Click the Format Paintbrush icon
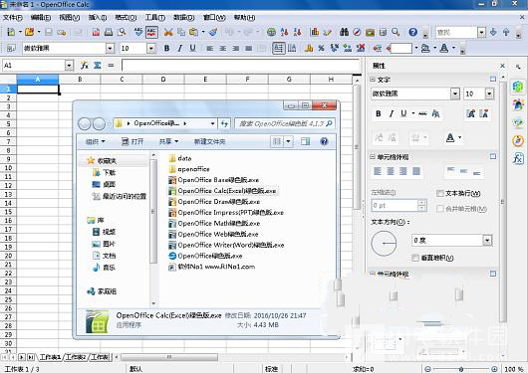Image resolution: width=528 pixels, height=373 pixels. point(213,32)
